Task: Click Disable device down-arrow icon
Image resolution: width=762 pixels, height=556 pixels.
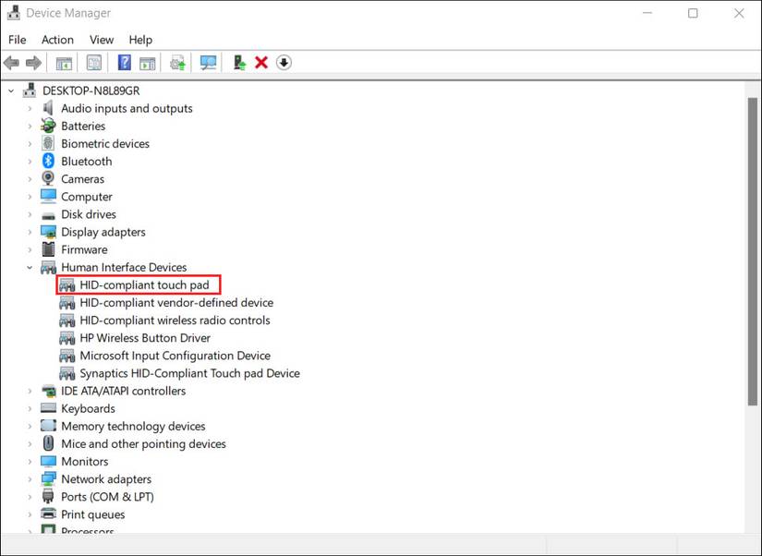Action: [284, 63]
